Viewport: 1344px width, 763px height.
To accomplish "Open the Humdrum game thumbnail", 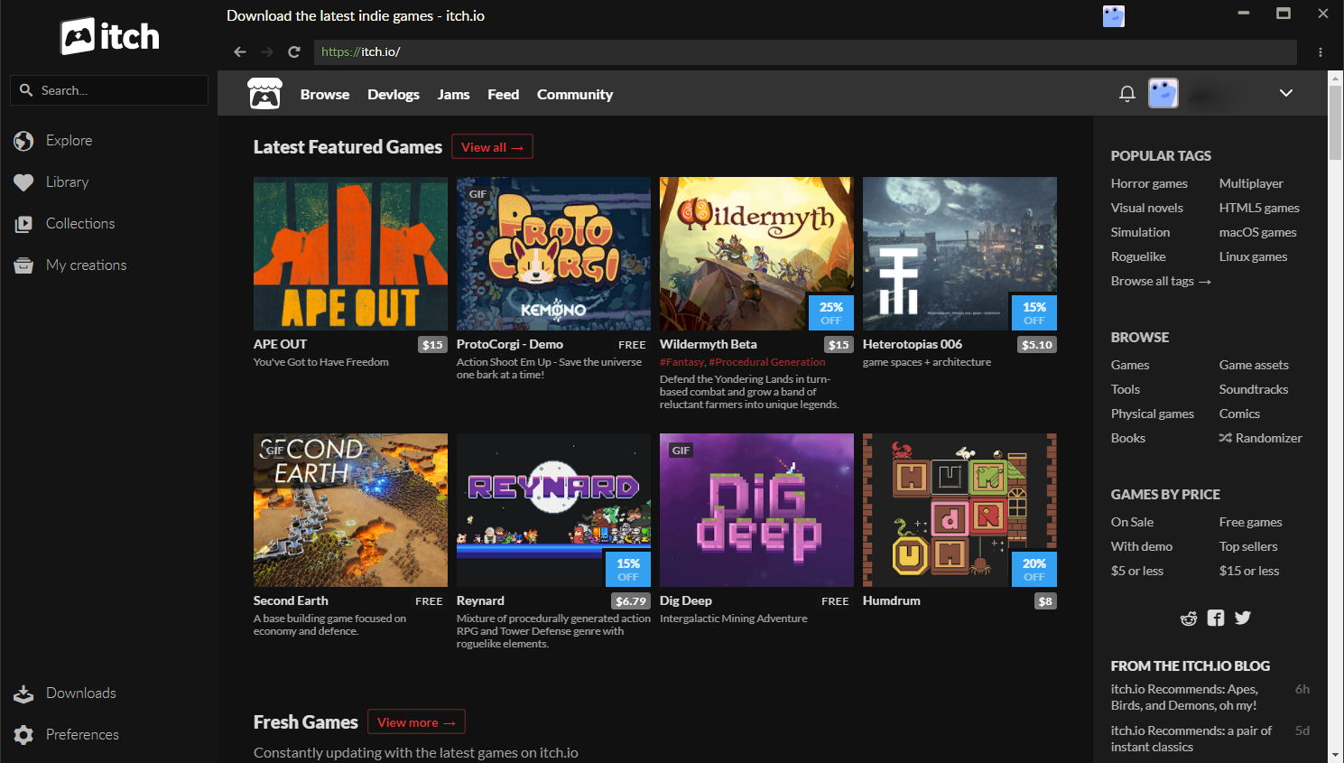I will 959,510.
